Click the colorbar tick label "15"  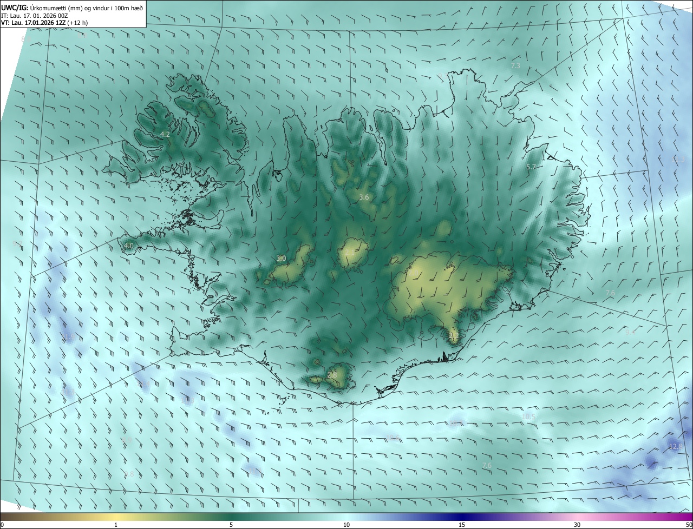462,525
